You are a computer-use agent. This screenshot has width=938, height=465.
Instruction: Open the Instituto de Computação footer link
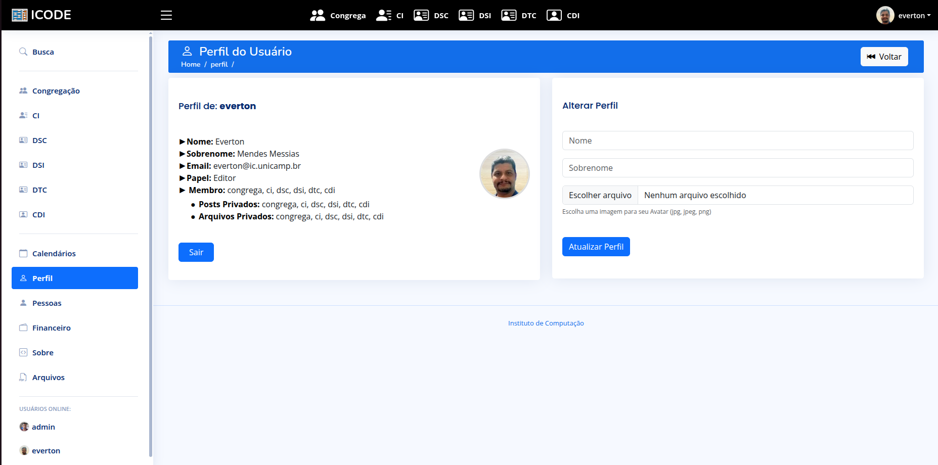click(x=546, y=323)
